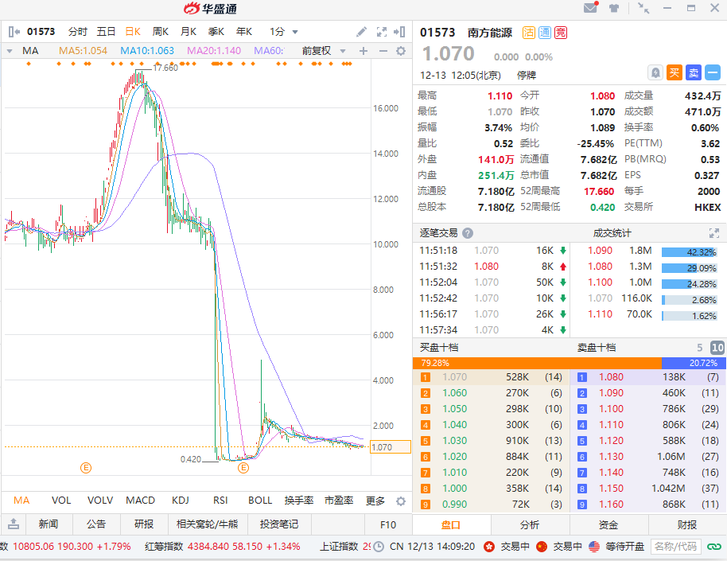Expand the MA indicator dropdown arrow
Viewport: 727px width, 561px height.
tap(10, 51)
